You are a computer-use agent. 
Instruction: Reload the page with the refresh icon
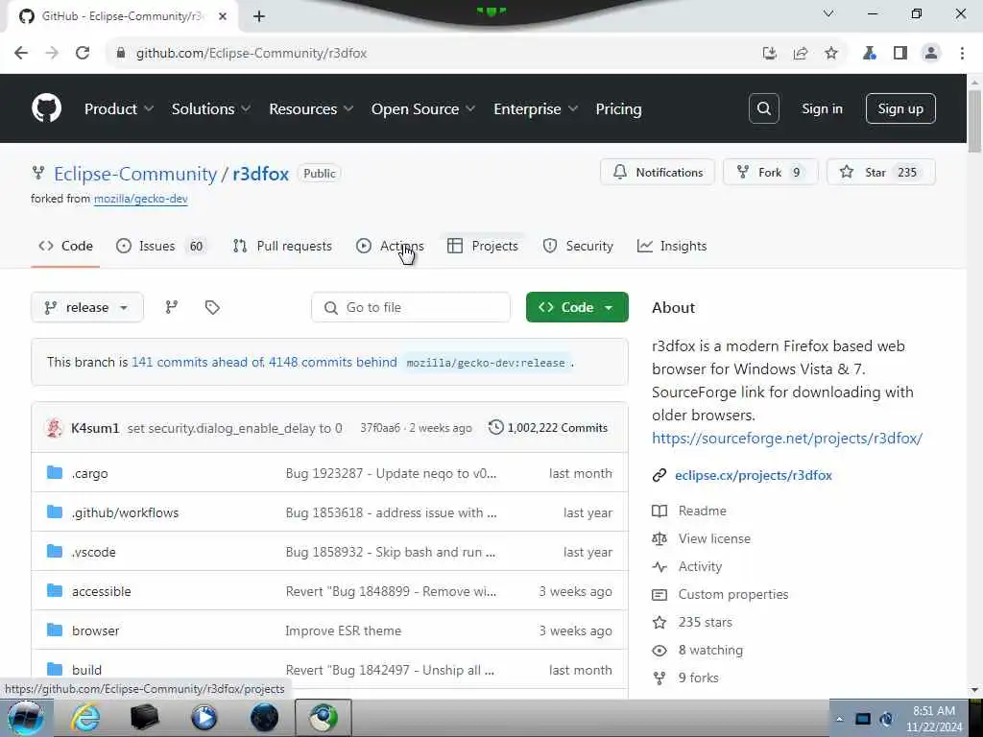83,54
